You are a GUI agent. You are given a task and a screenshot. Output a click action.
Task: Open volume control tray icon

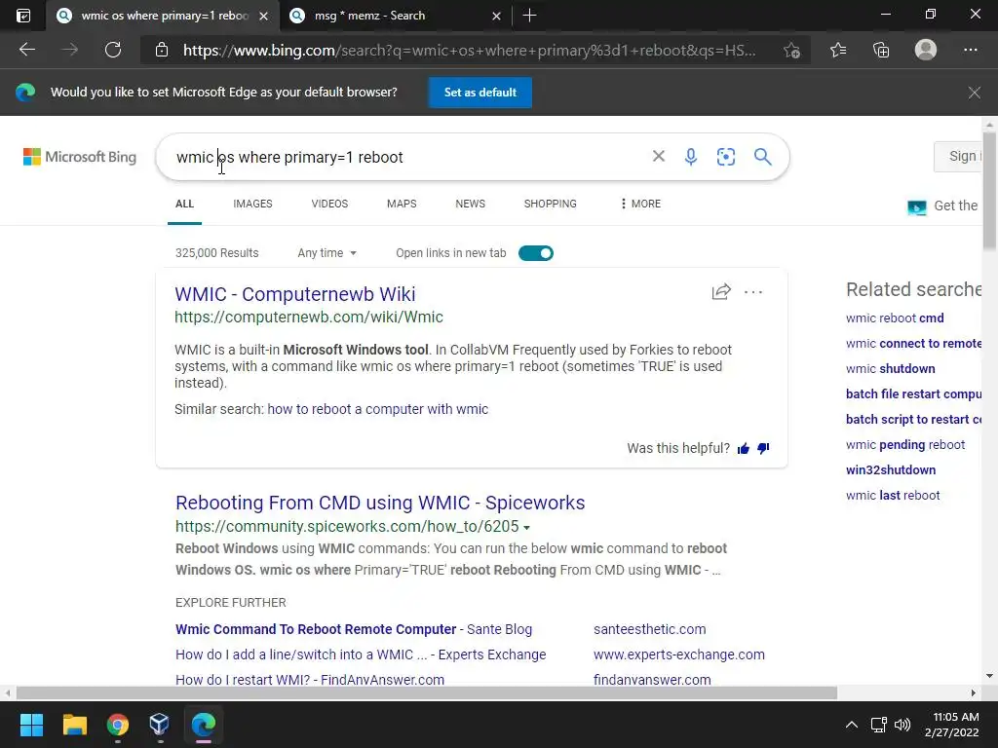(x=902, y=725)
